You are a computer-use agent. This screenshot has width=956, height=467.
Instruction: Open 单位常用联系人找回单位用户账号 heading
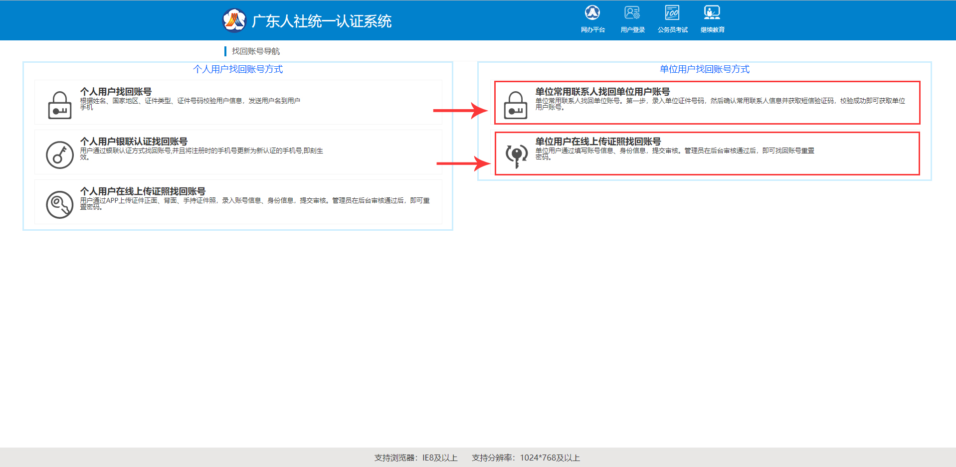(x=602, y=92)
